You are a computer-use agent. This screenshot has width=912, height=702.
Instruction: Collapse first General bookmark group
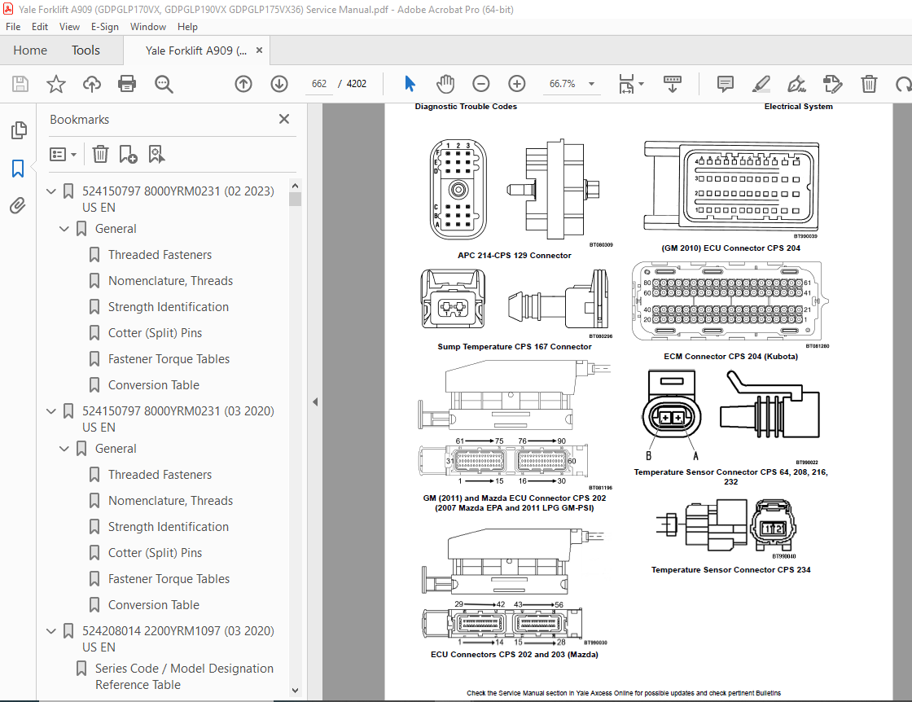point(64,229)
